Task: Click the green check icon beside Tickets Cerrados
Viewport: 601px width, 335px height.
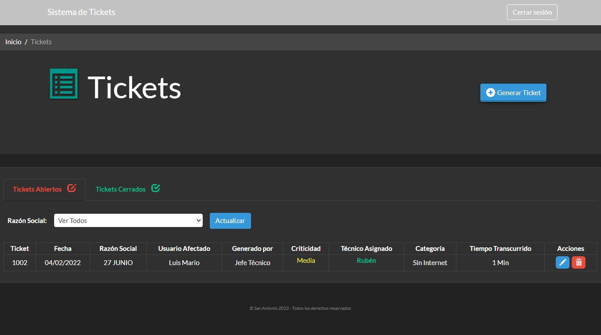Action: (155, 188)
